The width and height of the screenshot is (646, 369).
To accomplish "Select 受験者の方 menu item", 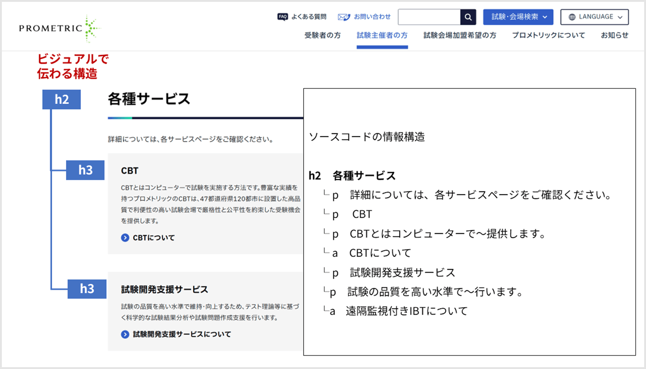I will coord(323,35).
